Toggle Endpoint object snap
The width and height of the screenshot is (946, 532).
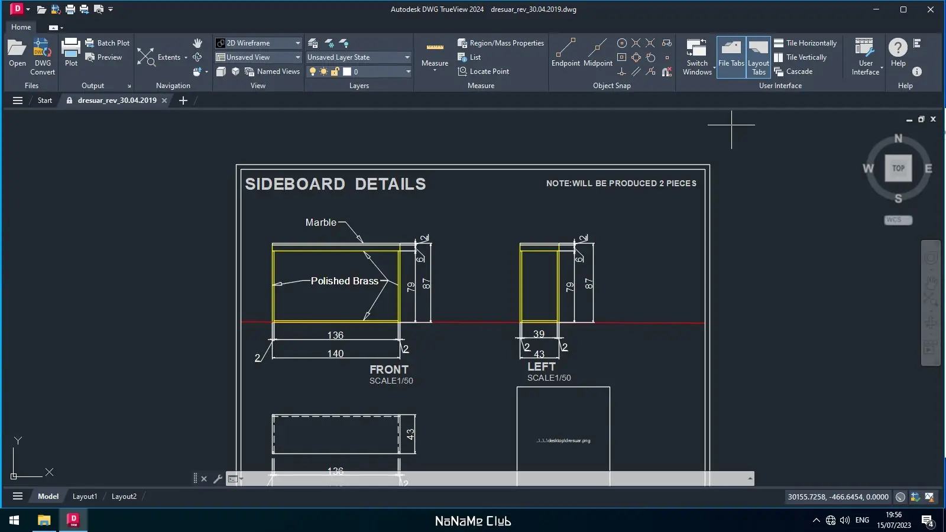[566, 53]
